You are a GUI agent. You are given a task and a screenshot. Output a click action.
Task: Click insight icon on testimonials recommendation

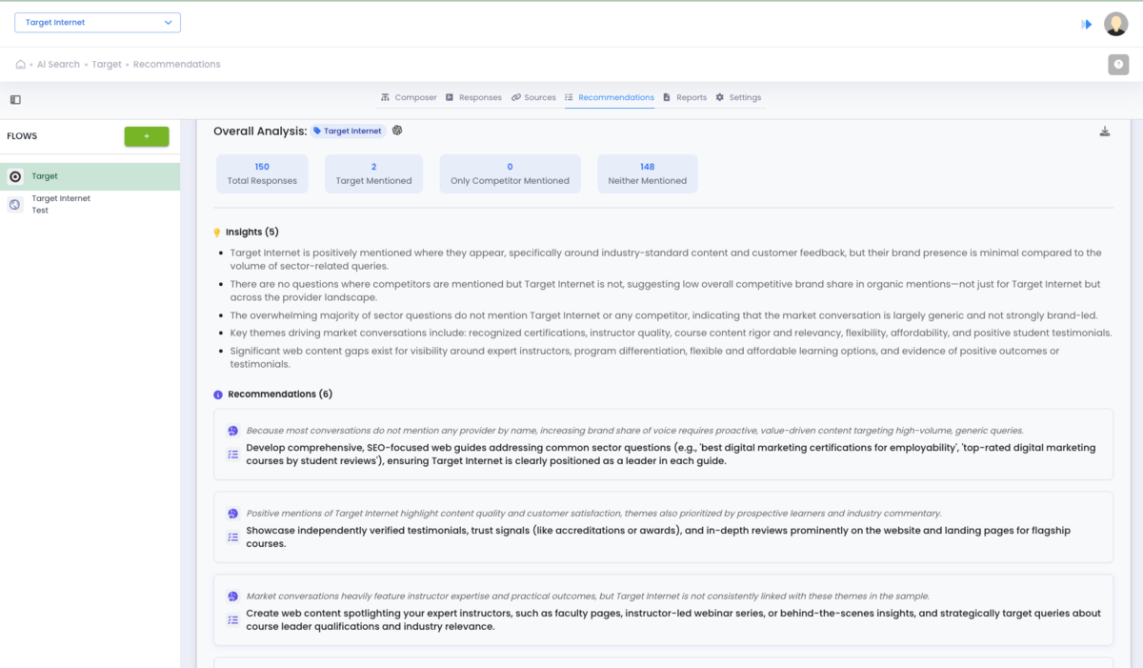tap(232, 514)
